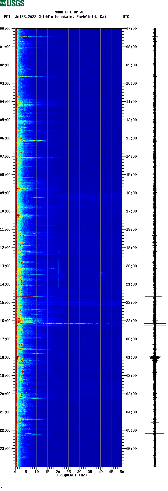Click the '00:00' UTC axis label
Image resolution: width=168 pixels, height=491 pixels.
click(x=131, y=339)
